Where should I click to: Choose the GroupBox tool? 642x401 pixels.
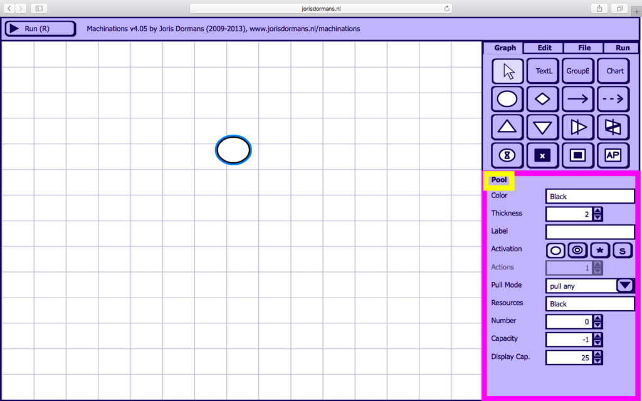[577, 71]
